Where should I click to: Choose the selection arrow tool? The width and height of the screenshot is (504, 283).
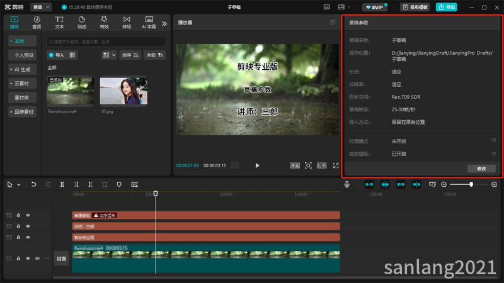[x=9, y=184]
